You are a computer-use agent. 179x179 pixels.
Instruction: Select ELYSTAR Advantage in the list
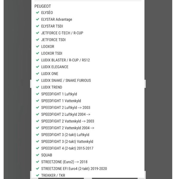56,19
